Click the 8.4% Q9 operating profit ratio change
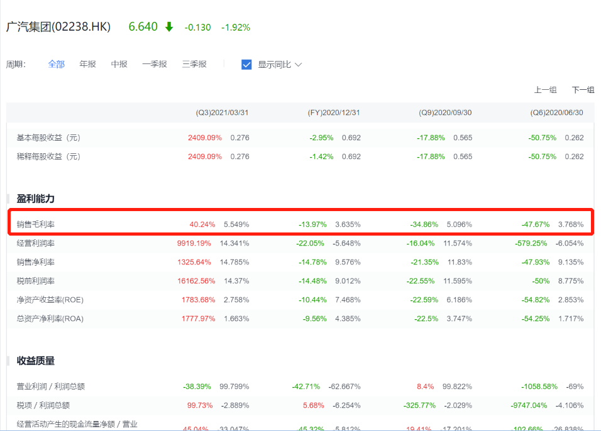 point(426,386)
